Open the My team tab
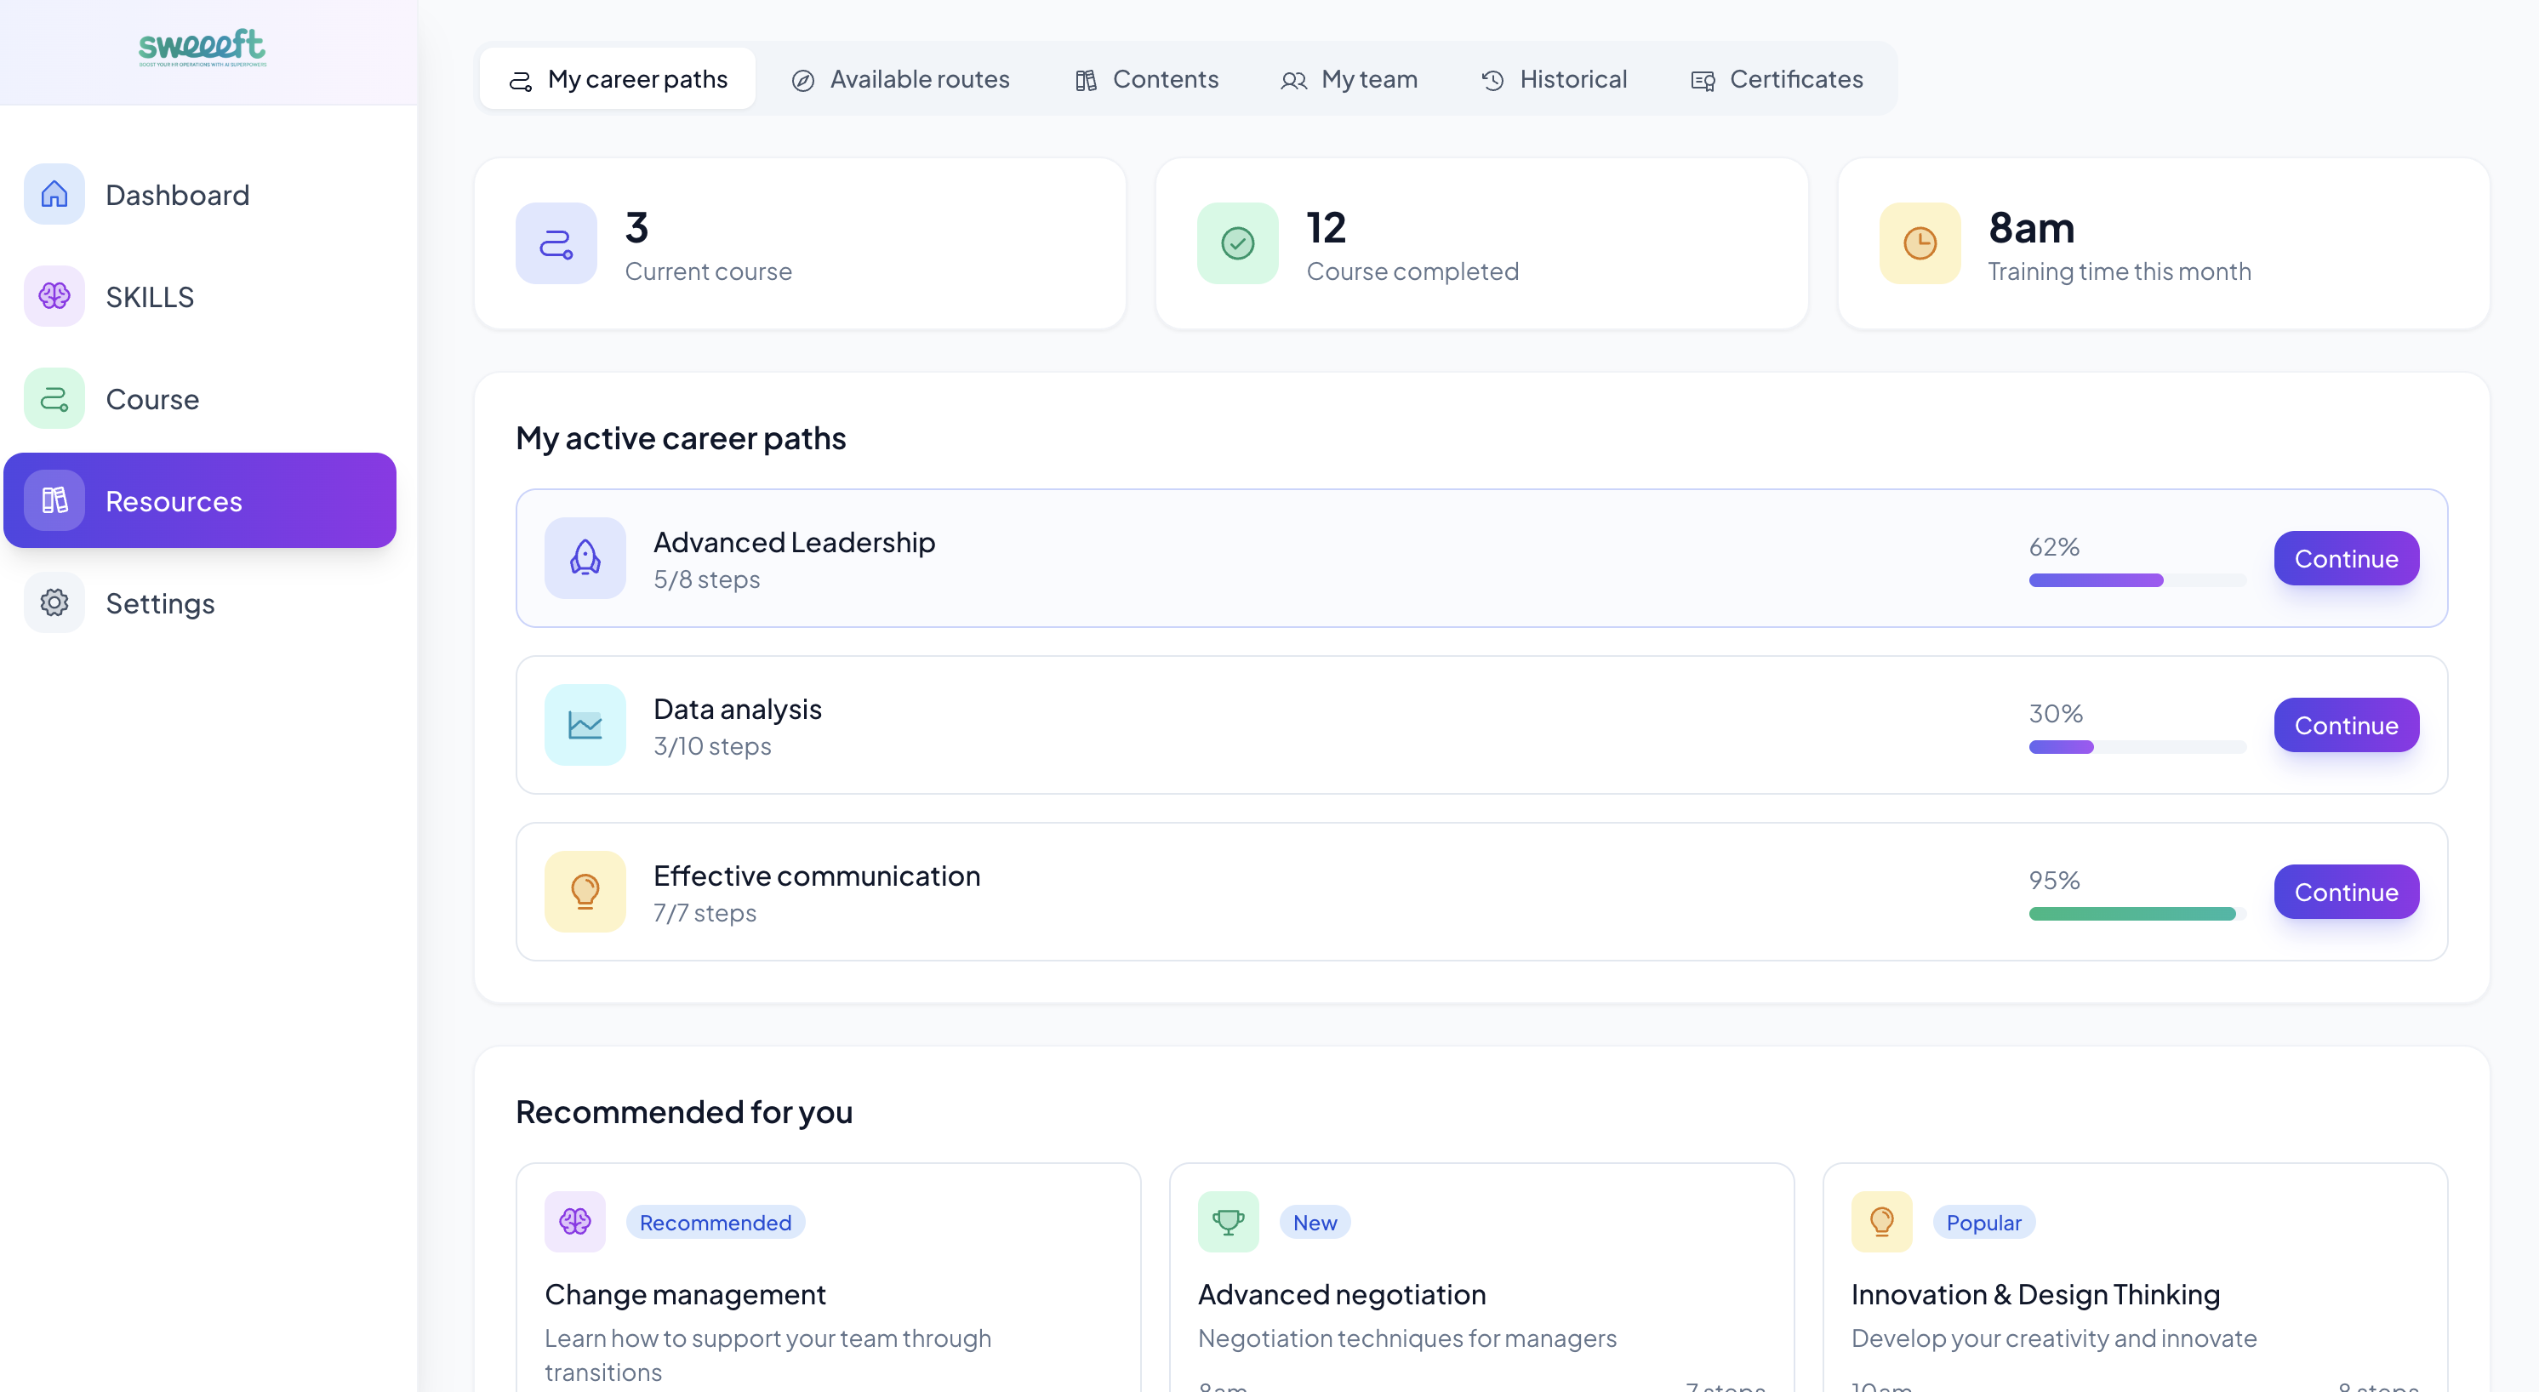The width and height of the screenshot is (2539, 1392). [1349, 79]
